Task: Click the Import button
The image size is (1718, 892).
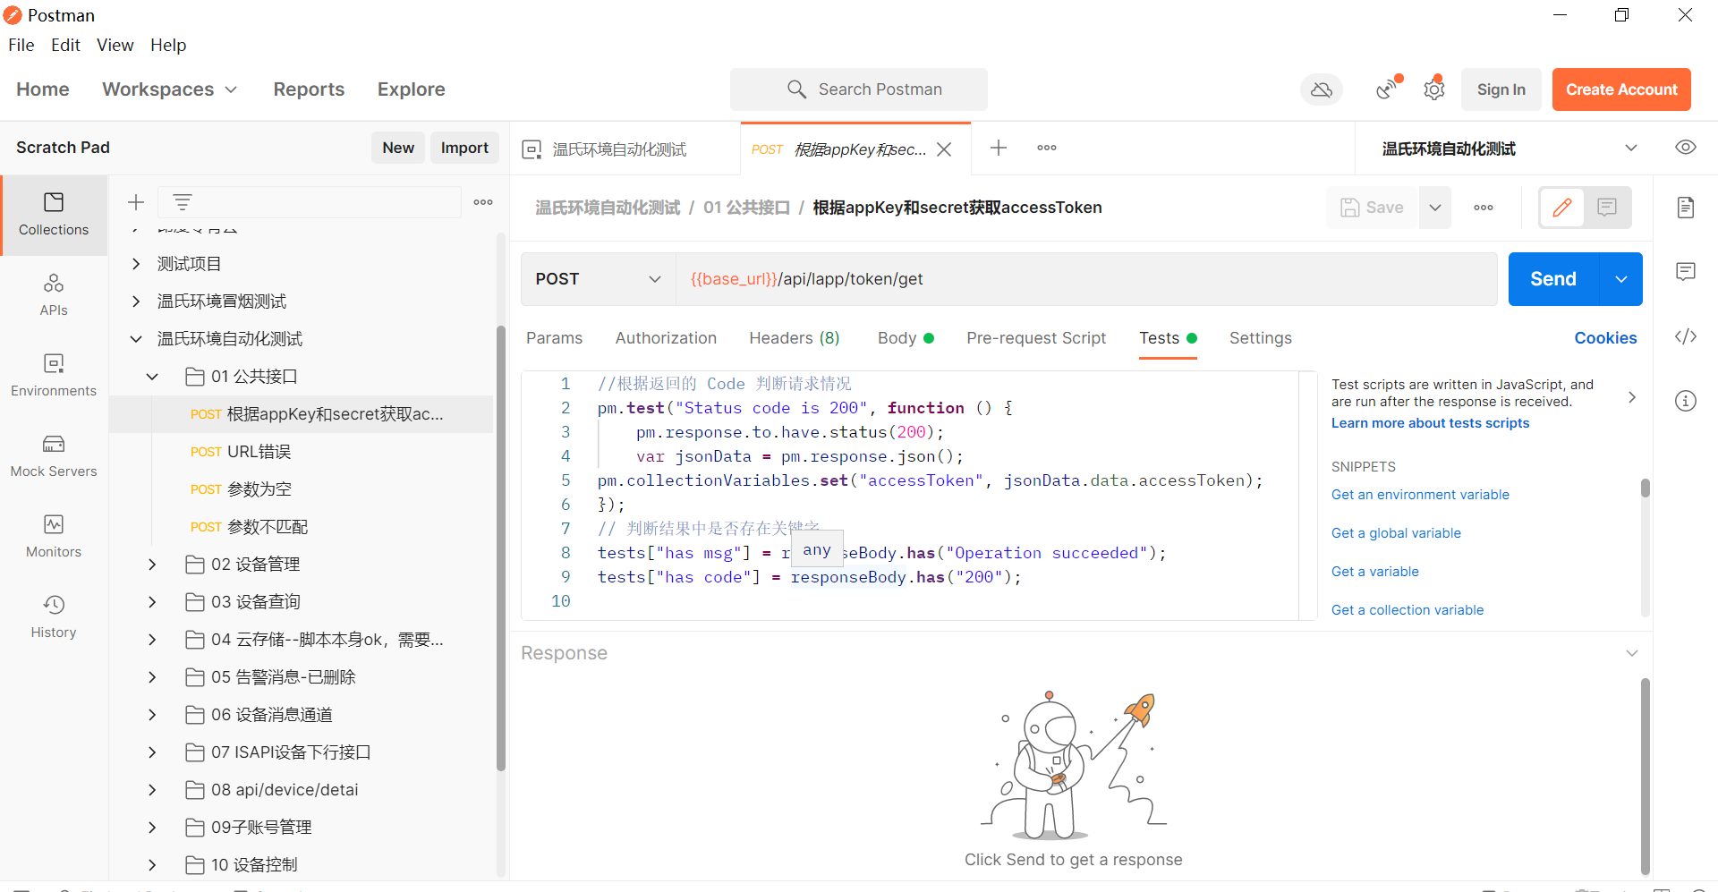Action: pyautogui.click(x=464, y=148)
